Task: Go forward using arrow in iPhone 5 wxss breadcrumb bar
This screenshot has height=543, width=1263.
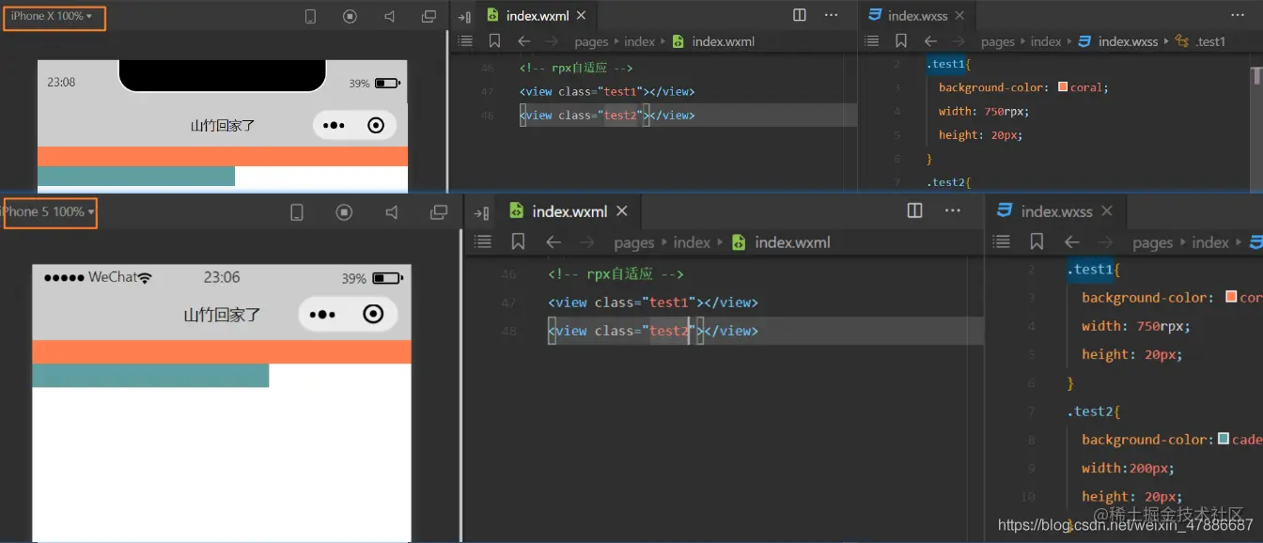Action: (1106, 242)
